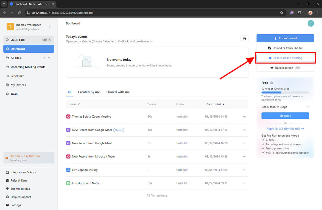This screenshot has height=210, width=322.
Task: Open the Chrome profile avatar in the toolbar
Action: coord(310,13)
